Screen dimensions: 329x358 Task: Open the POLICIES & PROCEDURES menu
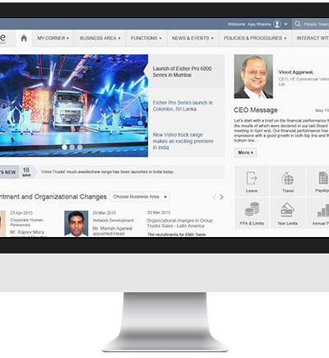[x=255, y=38]
